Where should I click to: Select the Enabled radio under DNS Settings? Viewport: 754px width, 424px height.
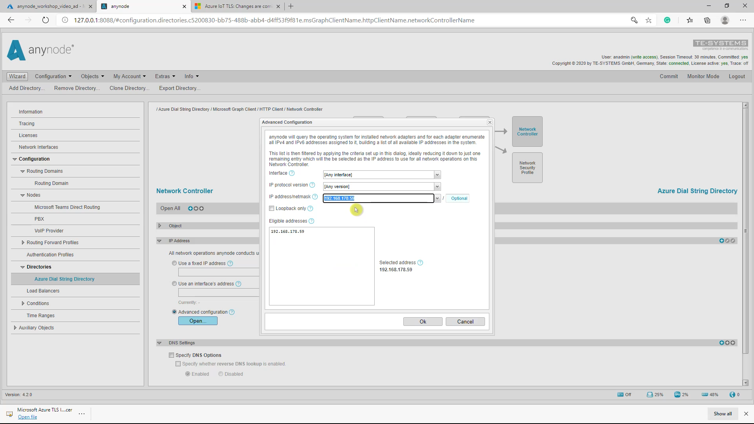pyautogui.click(x=188, y=374)
